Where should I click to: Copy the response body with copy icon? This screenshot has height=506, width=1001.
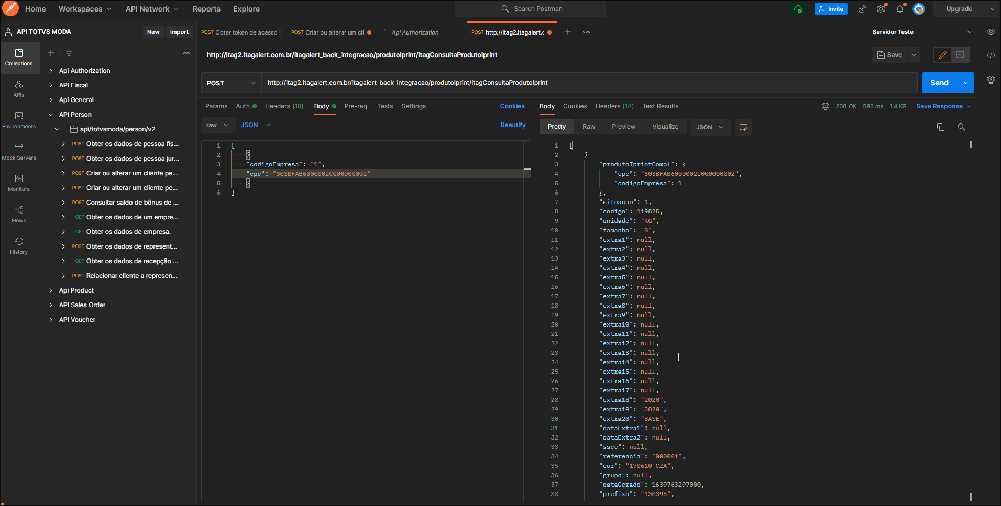pos(941,127)
